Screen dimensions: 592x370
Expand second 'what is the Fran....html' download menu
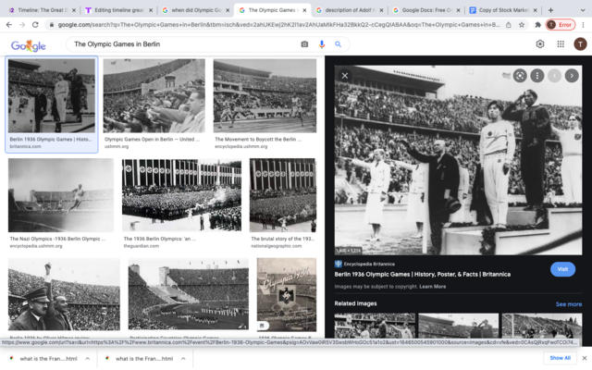[x=183, y=359]
